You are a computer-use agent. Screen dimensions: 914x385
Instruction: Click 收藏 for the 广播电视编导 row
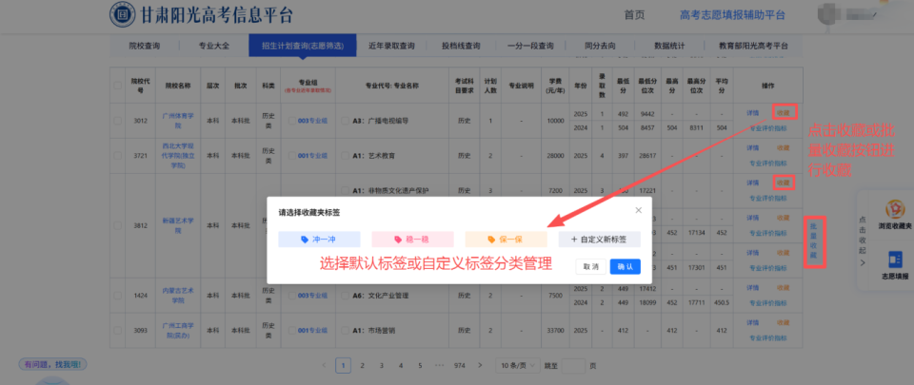(x=784, y=112)
